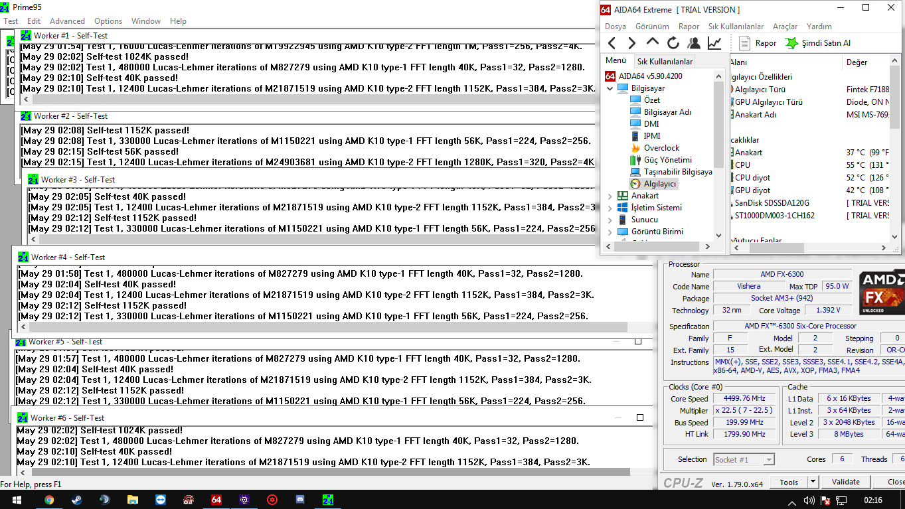The height and width of the screenshot is (509, 905).
Task: Go forward in AIDA64 navigation
Action: pos(632,43)
